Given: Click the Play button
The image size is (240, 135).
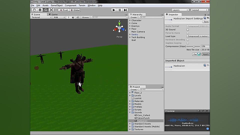Looking at the screenshot, I should click(x=114, y=10).
